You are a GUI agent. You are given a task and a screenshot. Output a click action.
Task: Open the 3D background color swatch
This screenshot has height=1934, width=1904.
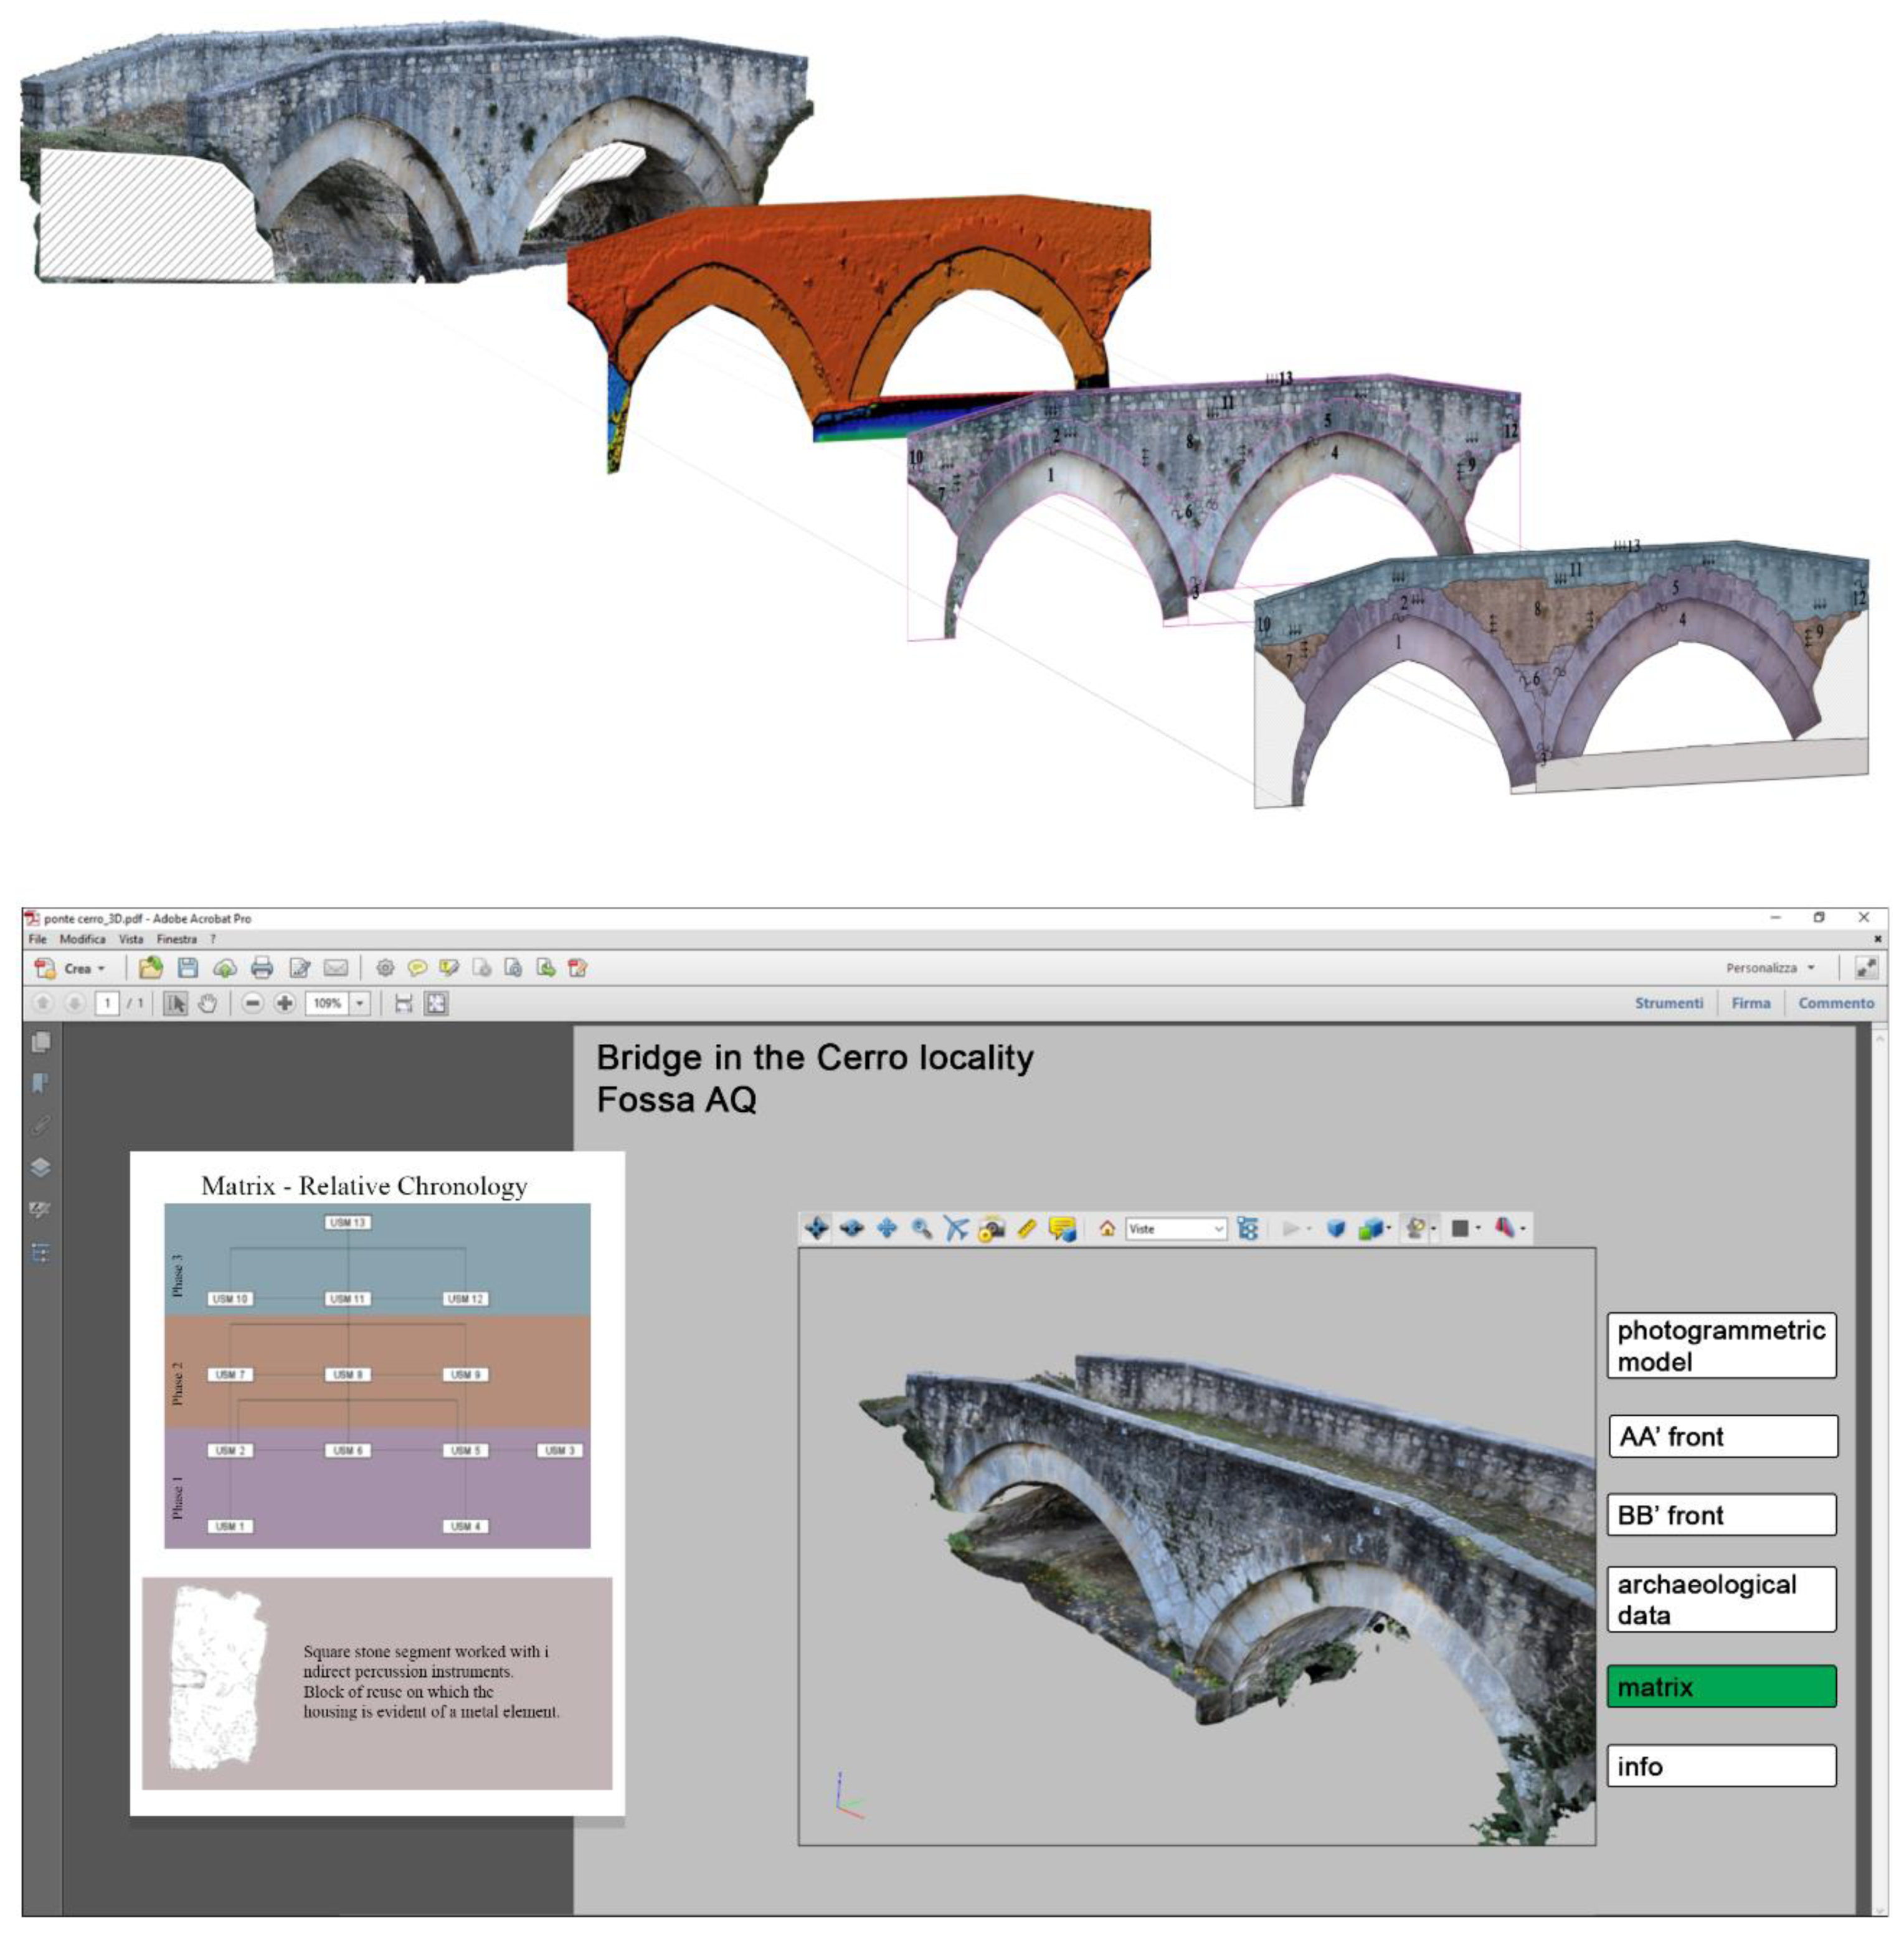[1460, 1228]
